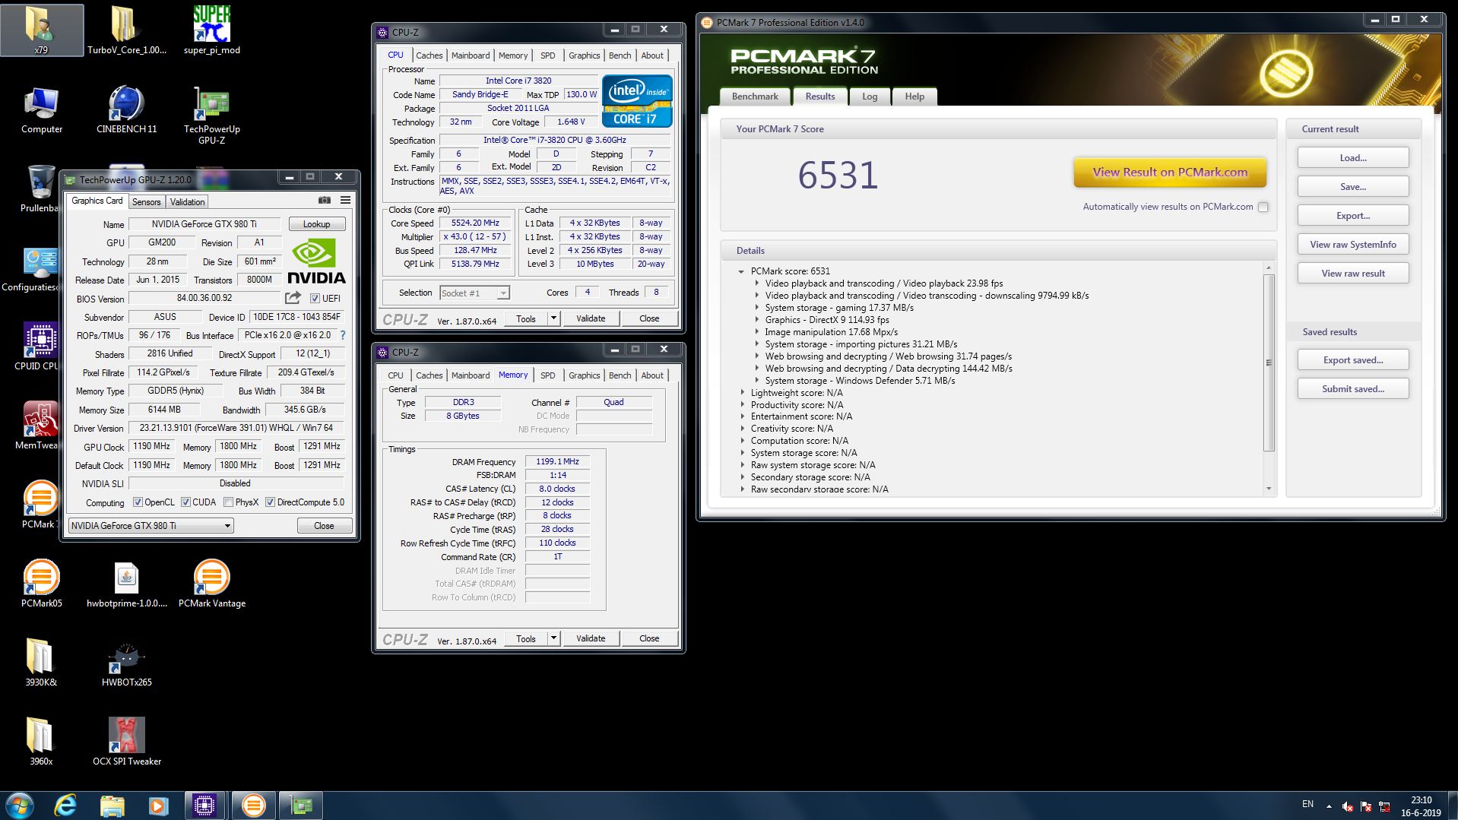This screenshot has height=820, width=1458.
Task: Launch PCMark Vantage desktop shortcut
Action: [211, 583]
